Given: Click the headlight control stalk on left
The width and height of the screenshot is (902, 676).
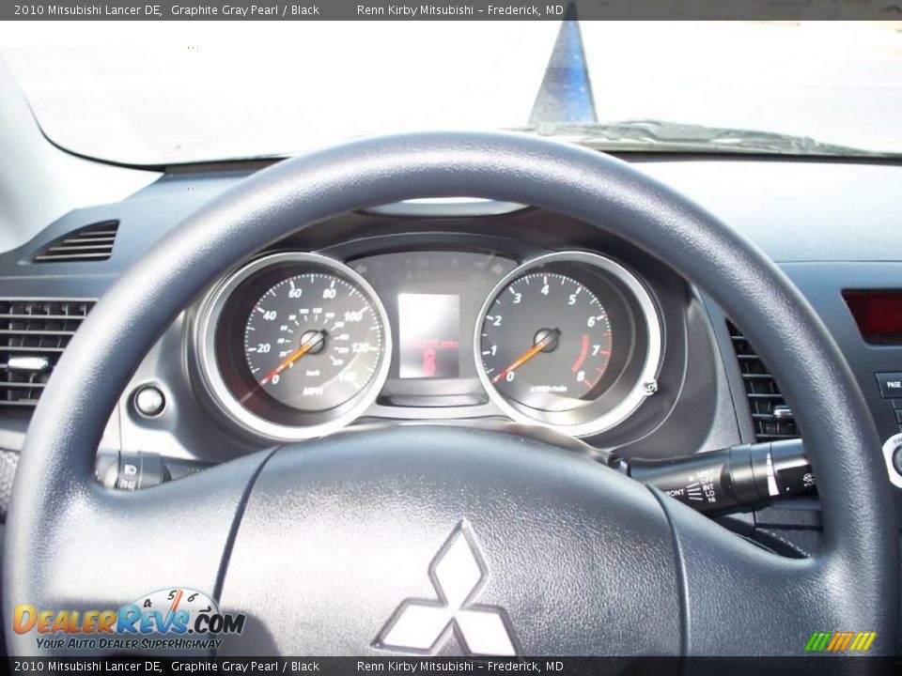Looking at the screenshot, I should point(133,470).
